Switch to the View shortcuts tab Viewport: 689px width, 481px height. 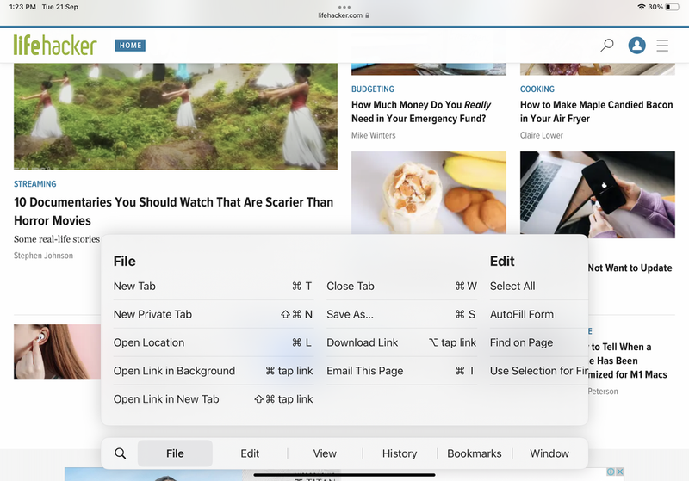point(325,453)
